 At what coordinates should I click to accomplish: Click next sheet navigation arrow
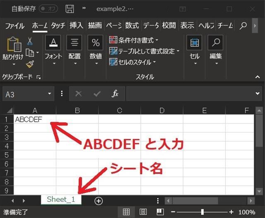(x=24, y=201)
